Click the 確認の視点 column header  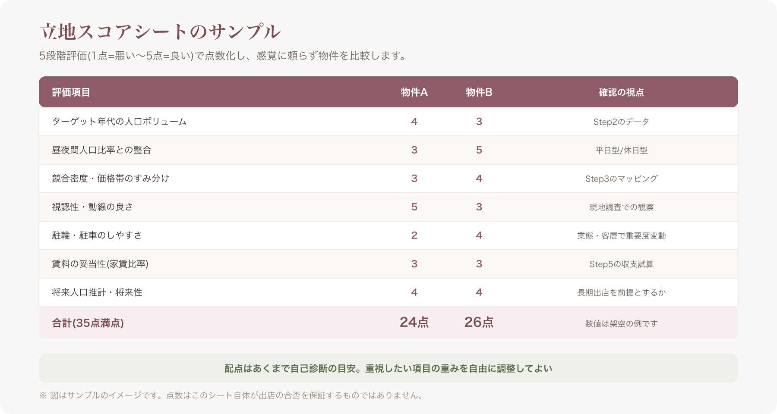point(622,92)
